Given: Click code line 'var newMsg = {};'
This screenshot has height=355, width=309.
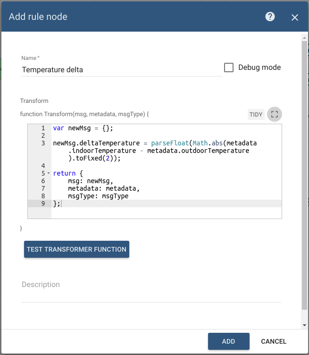Looking at the screenshot, I should (x=83, y=128).
